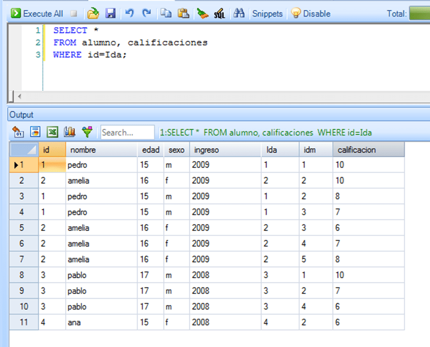This screenshot has height=347, width=430.
Task: Redo the last undone edit
Action: [x=146, y=13]
